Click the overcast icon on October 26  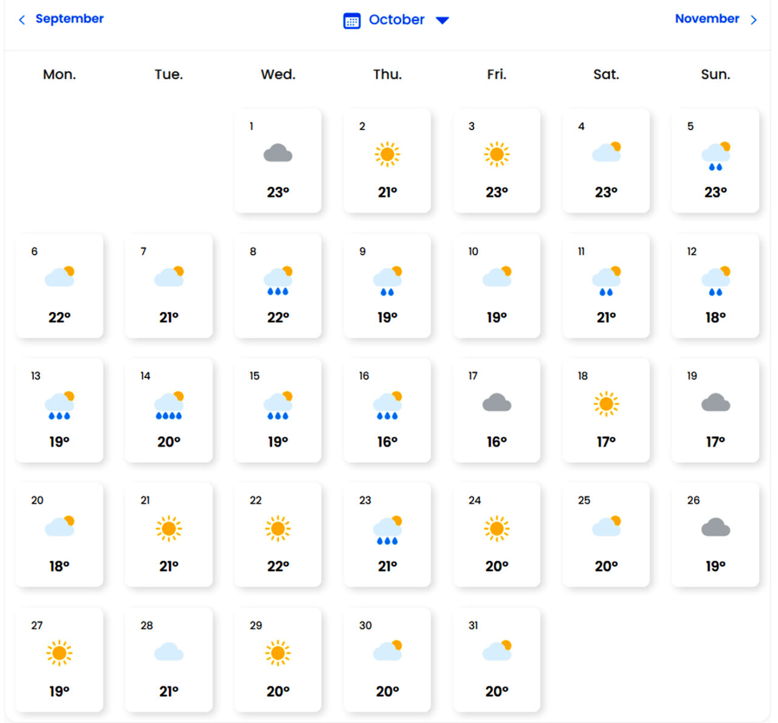pyautogui.click(x=715, y=527)
